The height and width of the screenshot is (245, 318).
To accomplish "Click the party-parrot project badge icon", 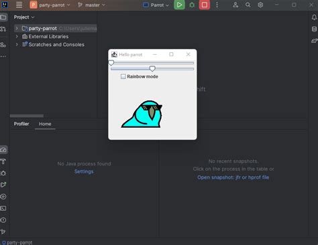I will (x=34, y=5).
